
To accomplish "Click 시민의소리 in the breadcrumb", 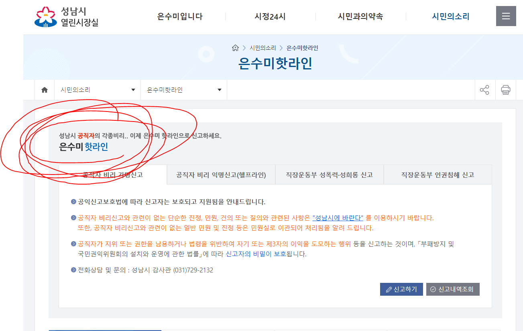I will (263, 48).
